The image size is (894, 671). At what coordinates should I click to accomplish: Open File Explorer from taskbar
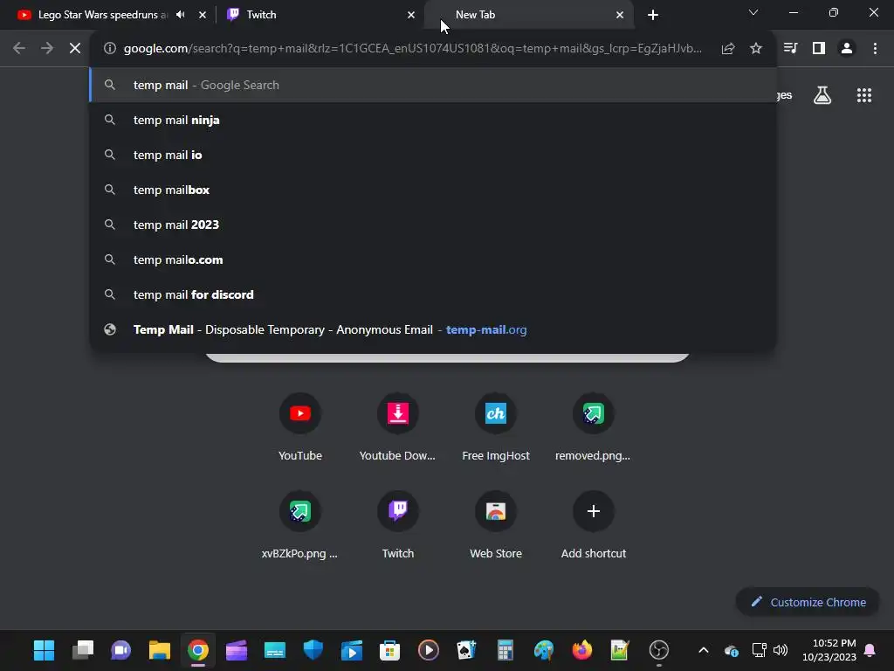pos(160,650)
